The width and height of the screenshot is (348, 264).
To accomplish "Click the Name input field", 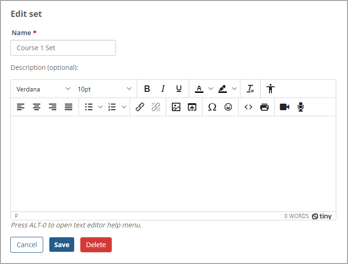I will tap(63, 48).
